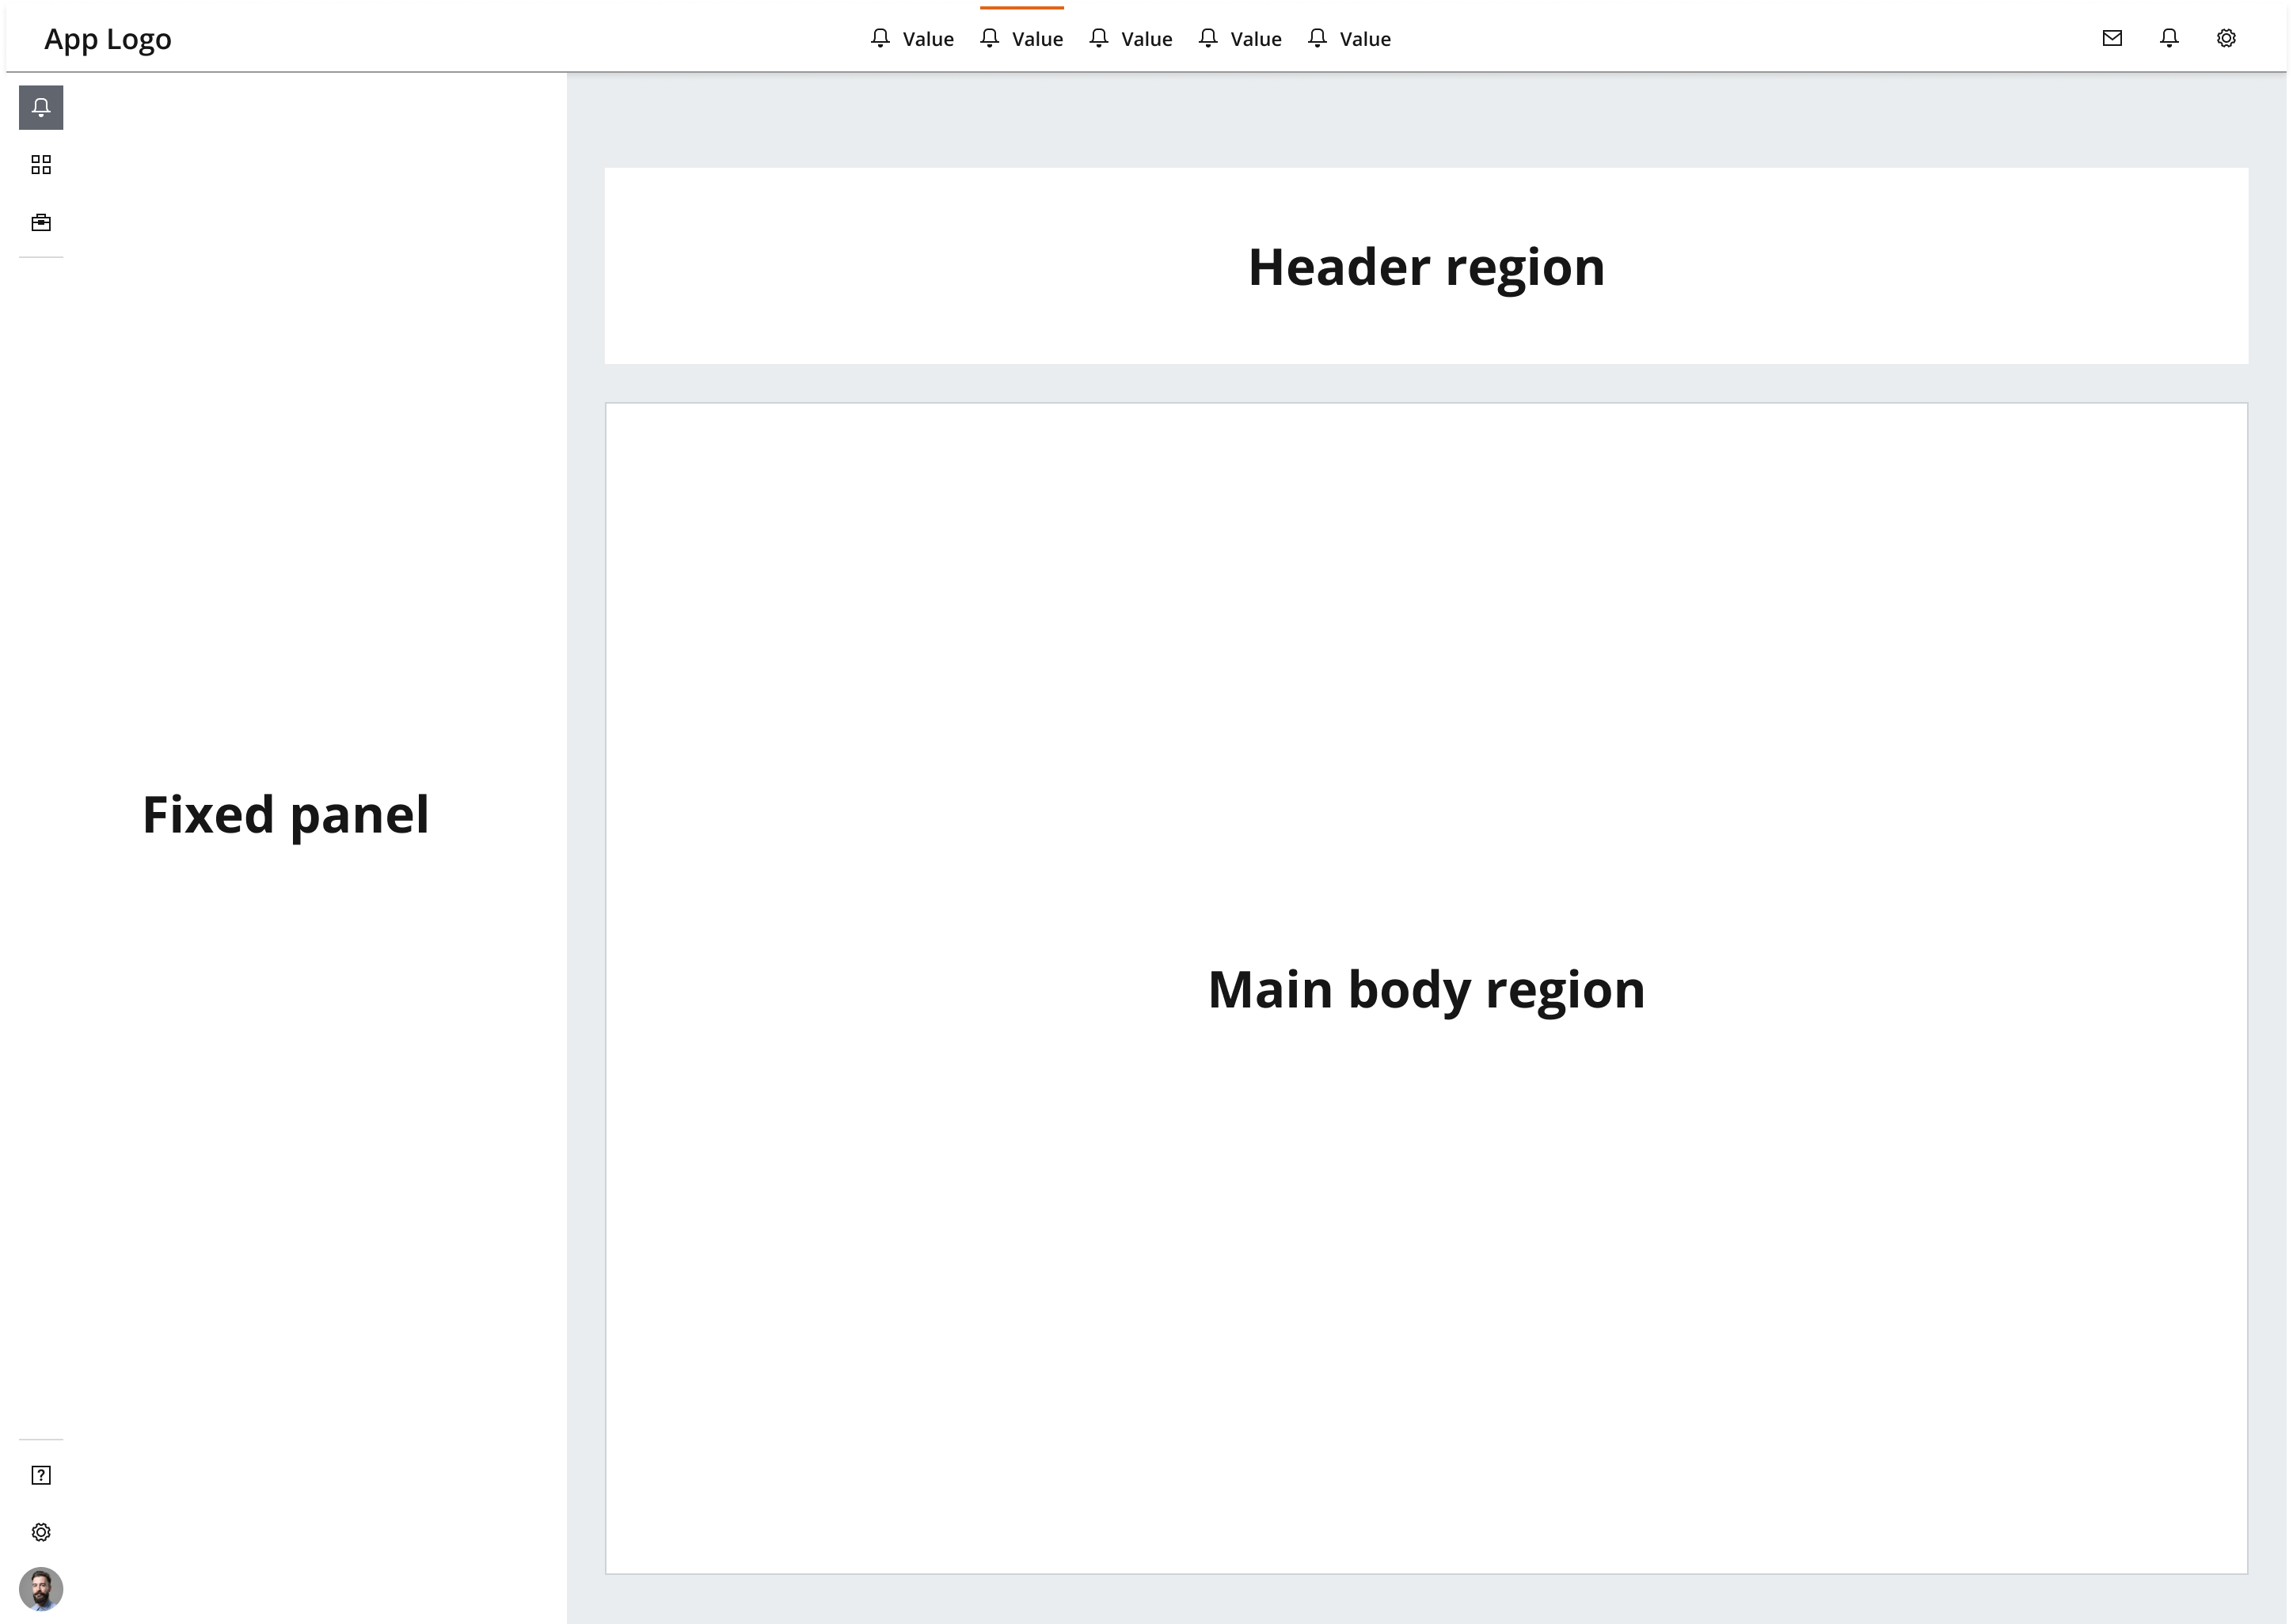Click the Fixed panel heading
The image size is (2293, 1624).
pos(286,814)
